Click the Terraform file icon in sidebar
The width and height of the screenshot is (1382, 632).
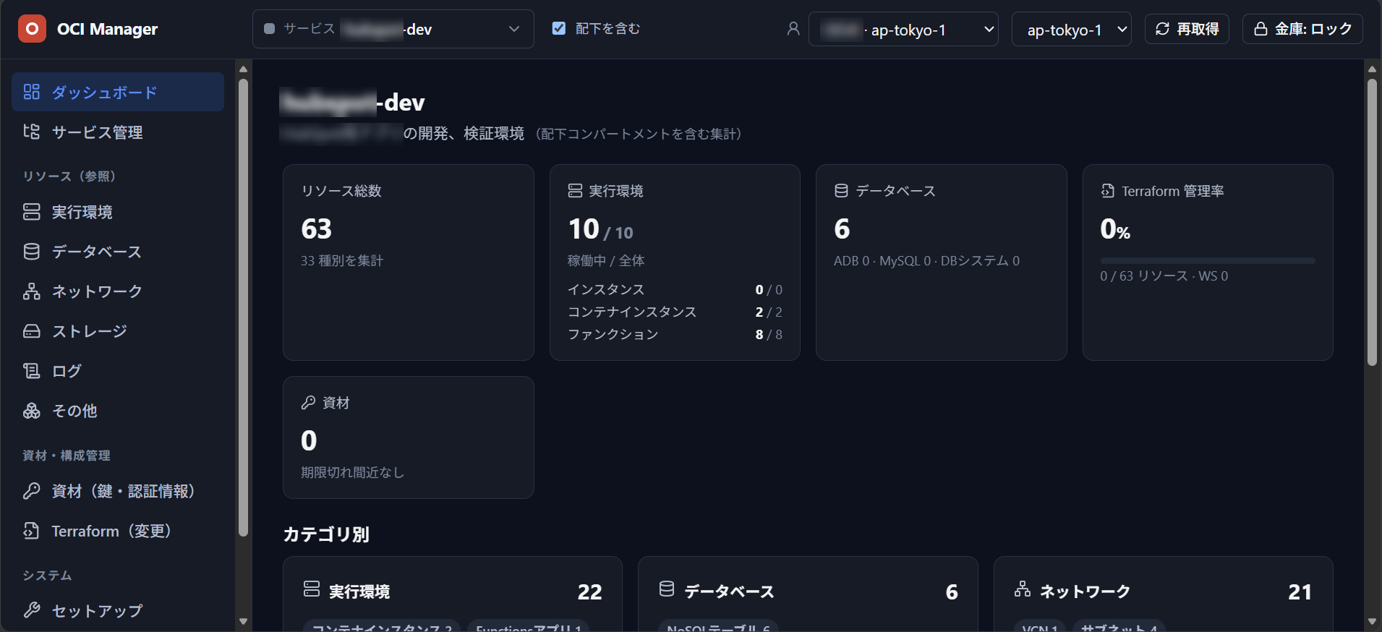(31, 531)
